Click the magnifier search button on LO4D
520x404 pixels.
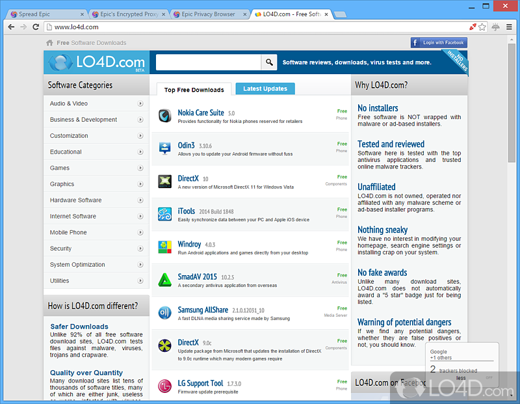click(269, 62)
